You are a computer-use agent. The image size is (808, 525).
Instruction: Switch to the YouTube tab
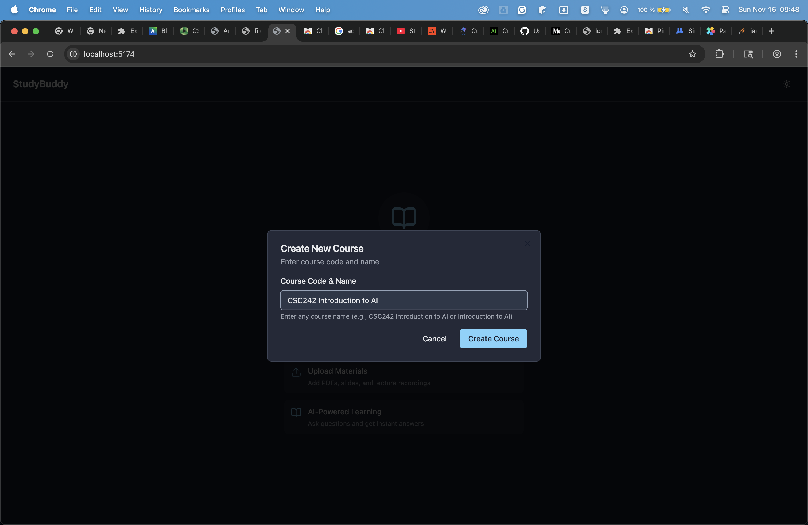[406, 31]
